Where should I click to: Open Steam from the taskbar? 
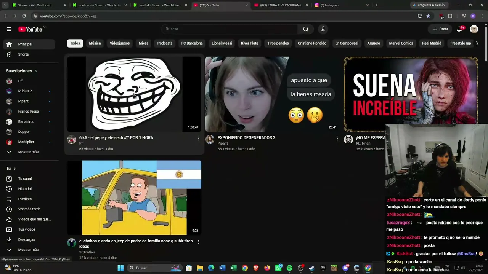coord(311,268)
